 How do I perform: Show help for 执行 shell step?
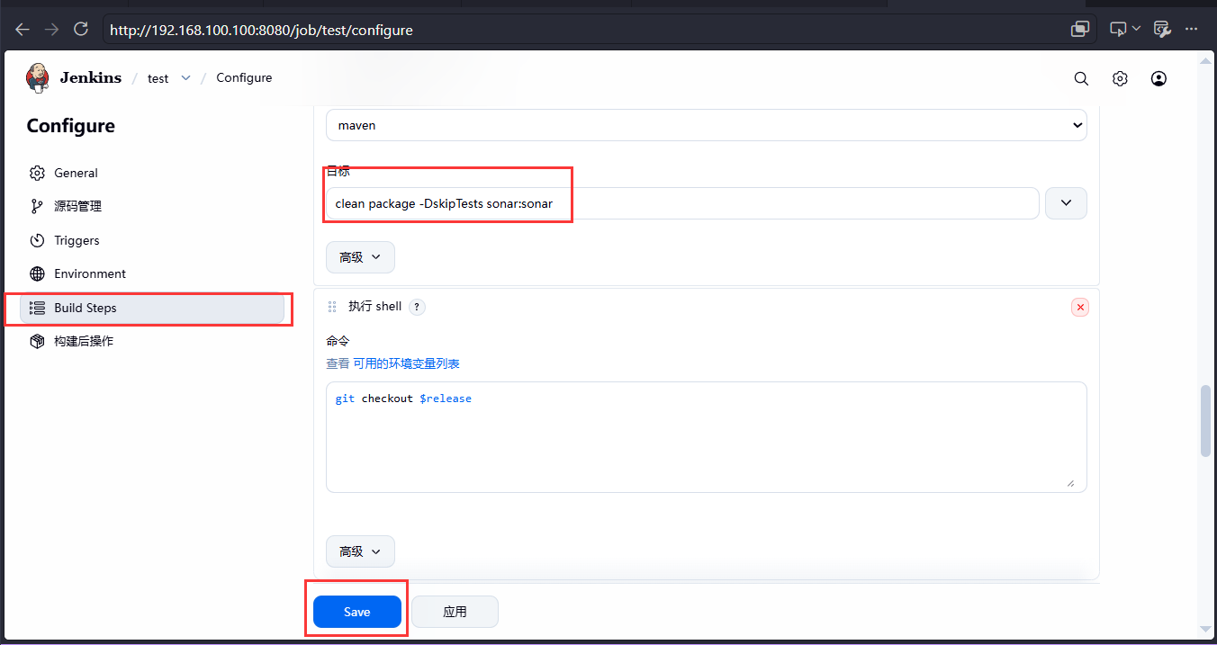417,307
